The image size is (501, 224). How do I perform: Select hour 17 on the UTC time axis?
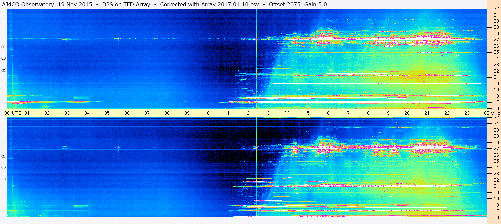(347, 113)
